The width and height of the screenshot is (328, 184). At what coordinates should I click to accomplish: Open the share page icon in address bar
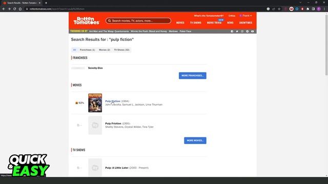274,9
